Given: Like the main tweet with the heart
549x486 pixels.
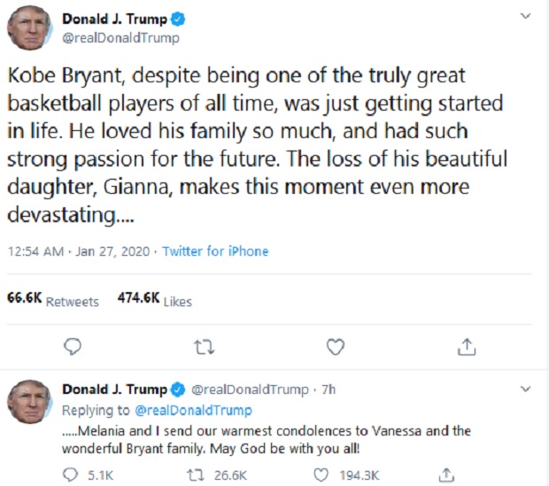Looking at the screenshot, I should [x=336, y=347].
